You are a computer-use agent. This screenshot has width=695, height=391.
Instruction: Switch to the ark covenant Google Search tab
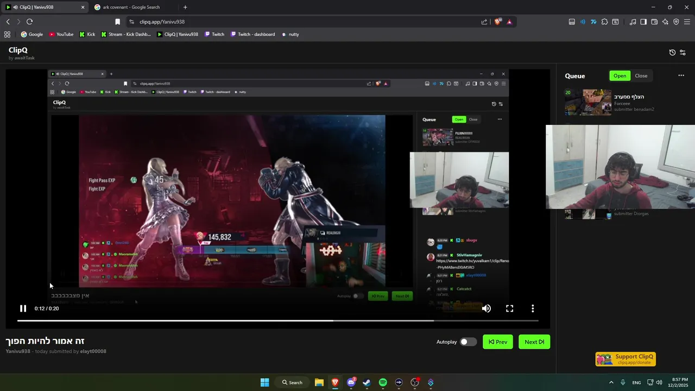133,7
